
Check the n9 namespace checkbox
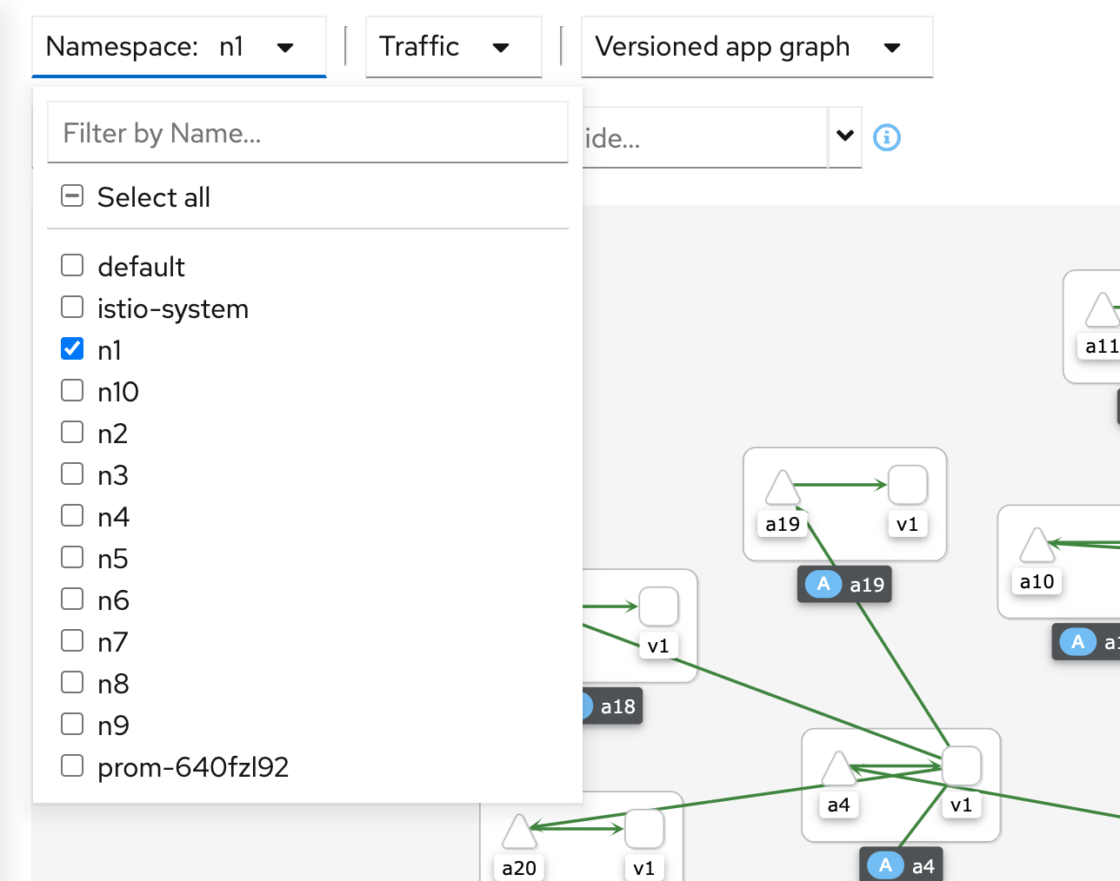click(x=72, y=724)
